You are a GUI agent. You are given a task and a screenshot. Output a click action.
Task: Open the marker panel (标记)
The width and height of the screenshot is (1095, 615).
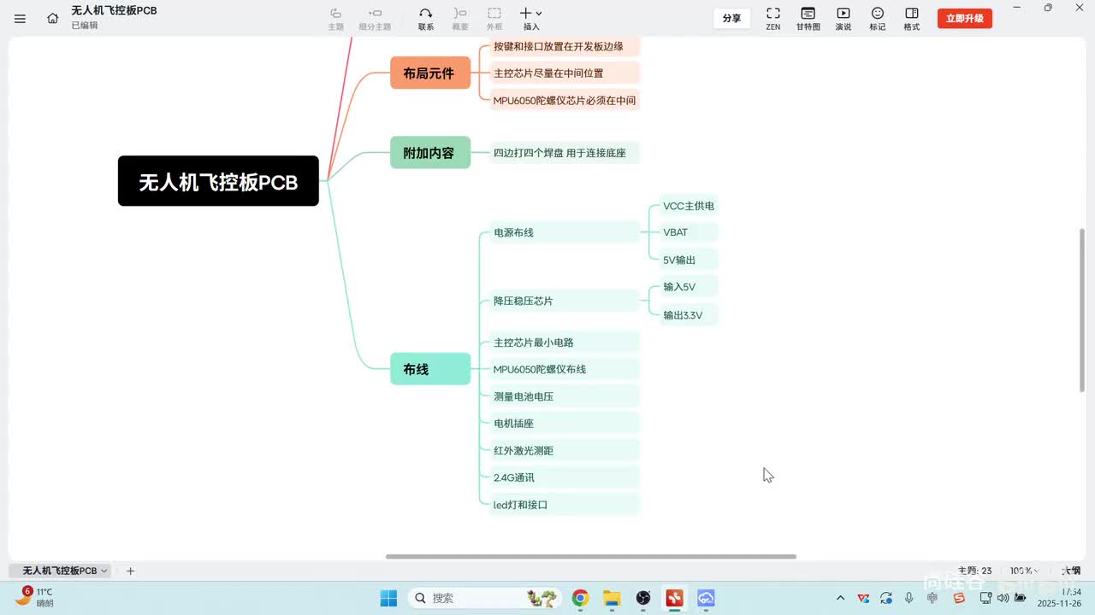coord(878,18)
